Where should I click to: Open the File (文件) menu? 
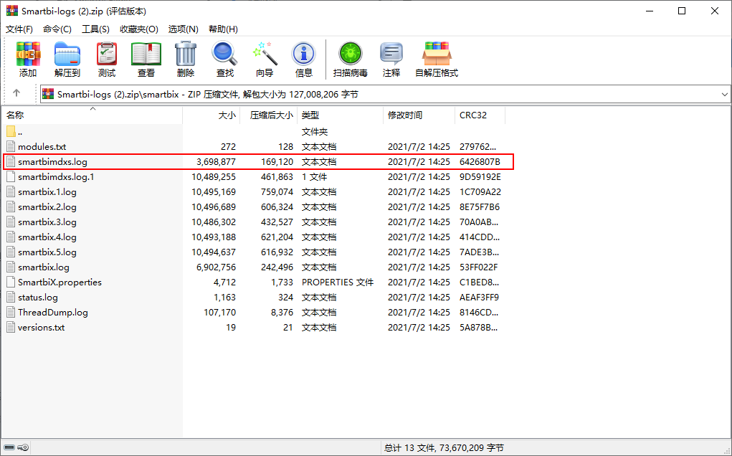tap(19, 29)
